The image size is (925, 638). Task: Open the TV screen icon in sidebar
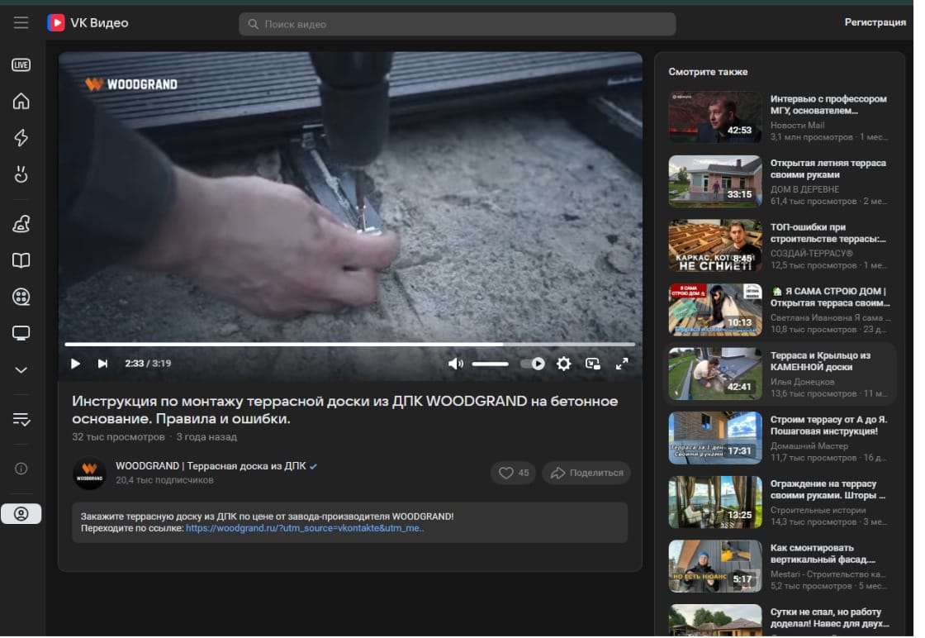[21, 333]
